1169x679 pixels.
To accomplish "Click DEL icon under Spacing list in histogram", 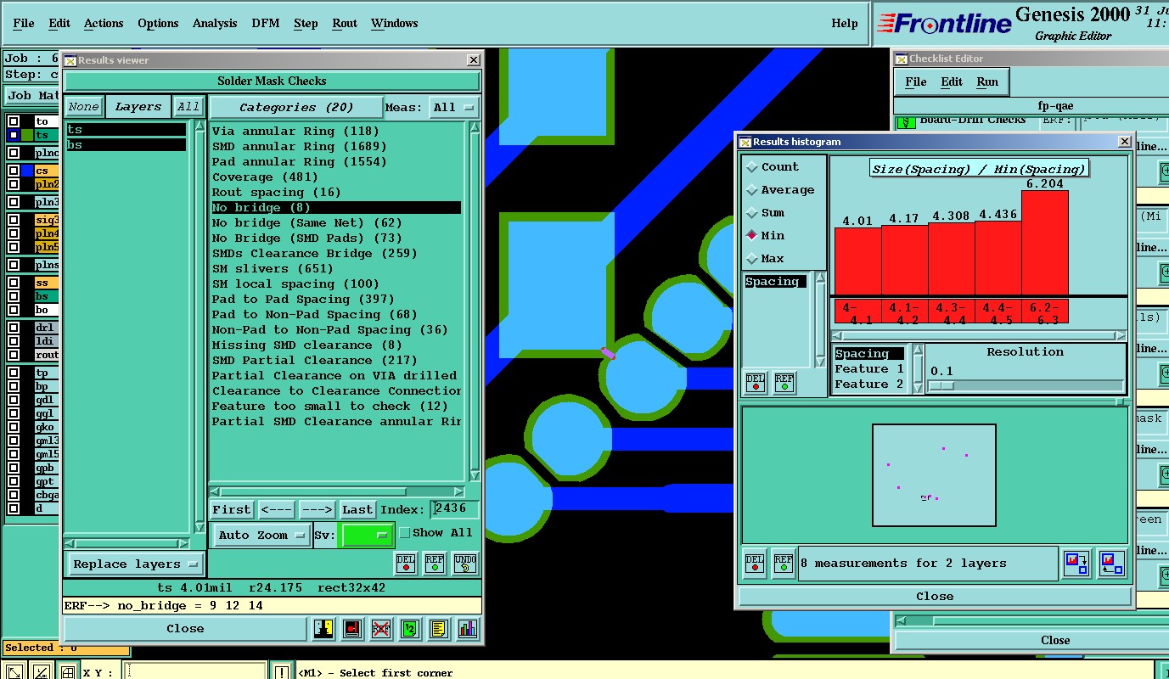I will [756, 383].
